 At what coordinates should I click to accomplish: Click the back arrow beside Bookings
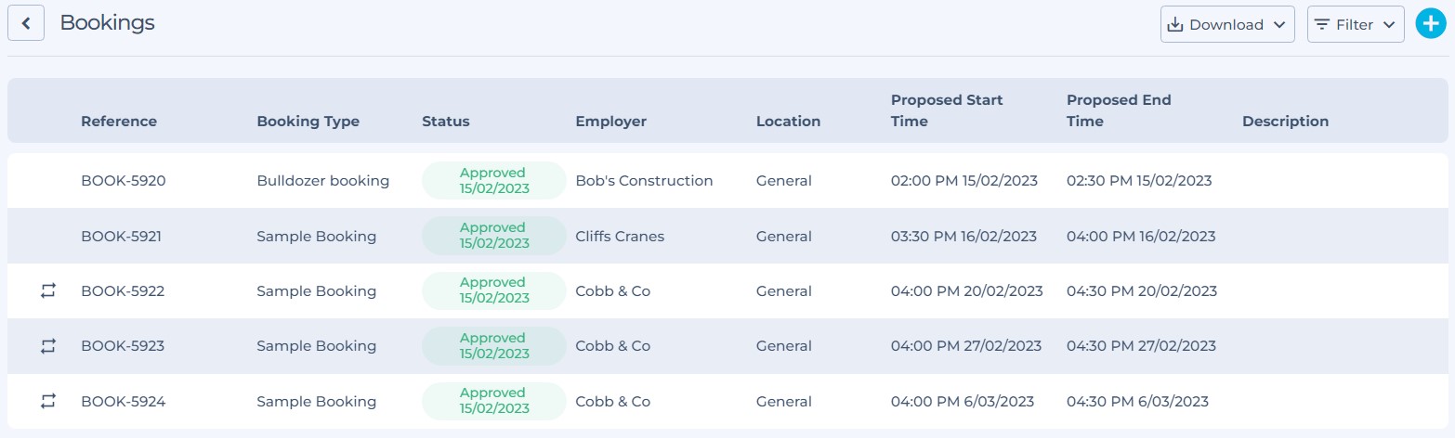(26, 23)
